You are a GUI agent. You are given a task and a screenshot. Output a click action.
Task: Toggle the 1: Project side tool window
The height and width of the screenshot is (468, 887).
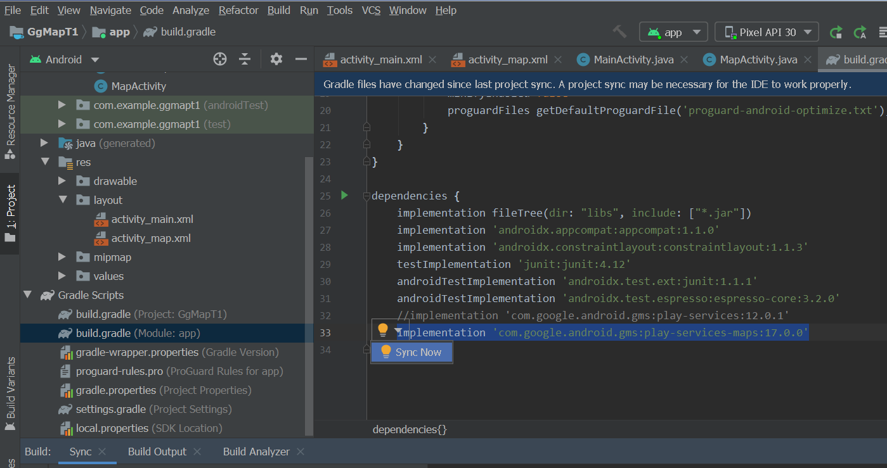[x=10, y=213]
